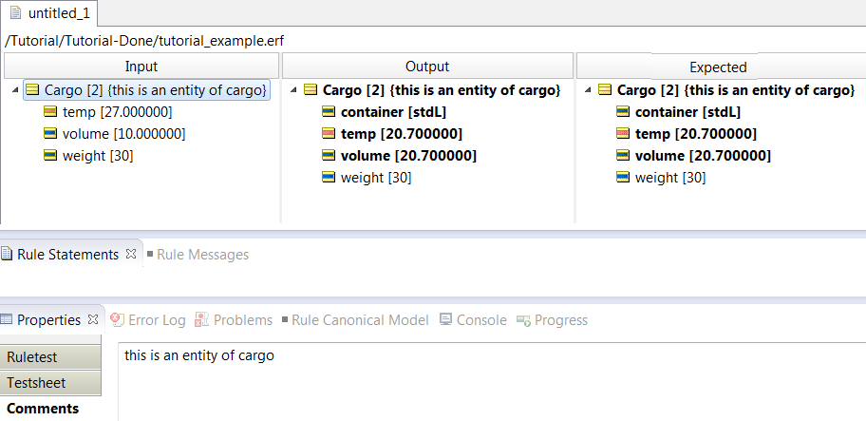Click weight [30] icon in Output
The height and width of the screenshot is (421, 866).
pyautogui.click(x=329, y=178)
